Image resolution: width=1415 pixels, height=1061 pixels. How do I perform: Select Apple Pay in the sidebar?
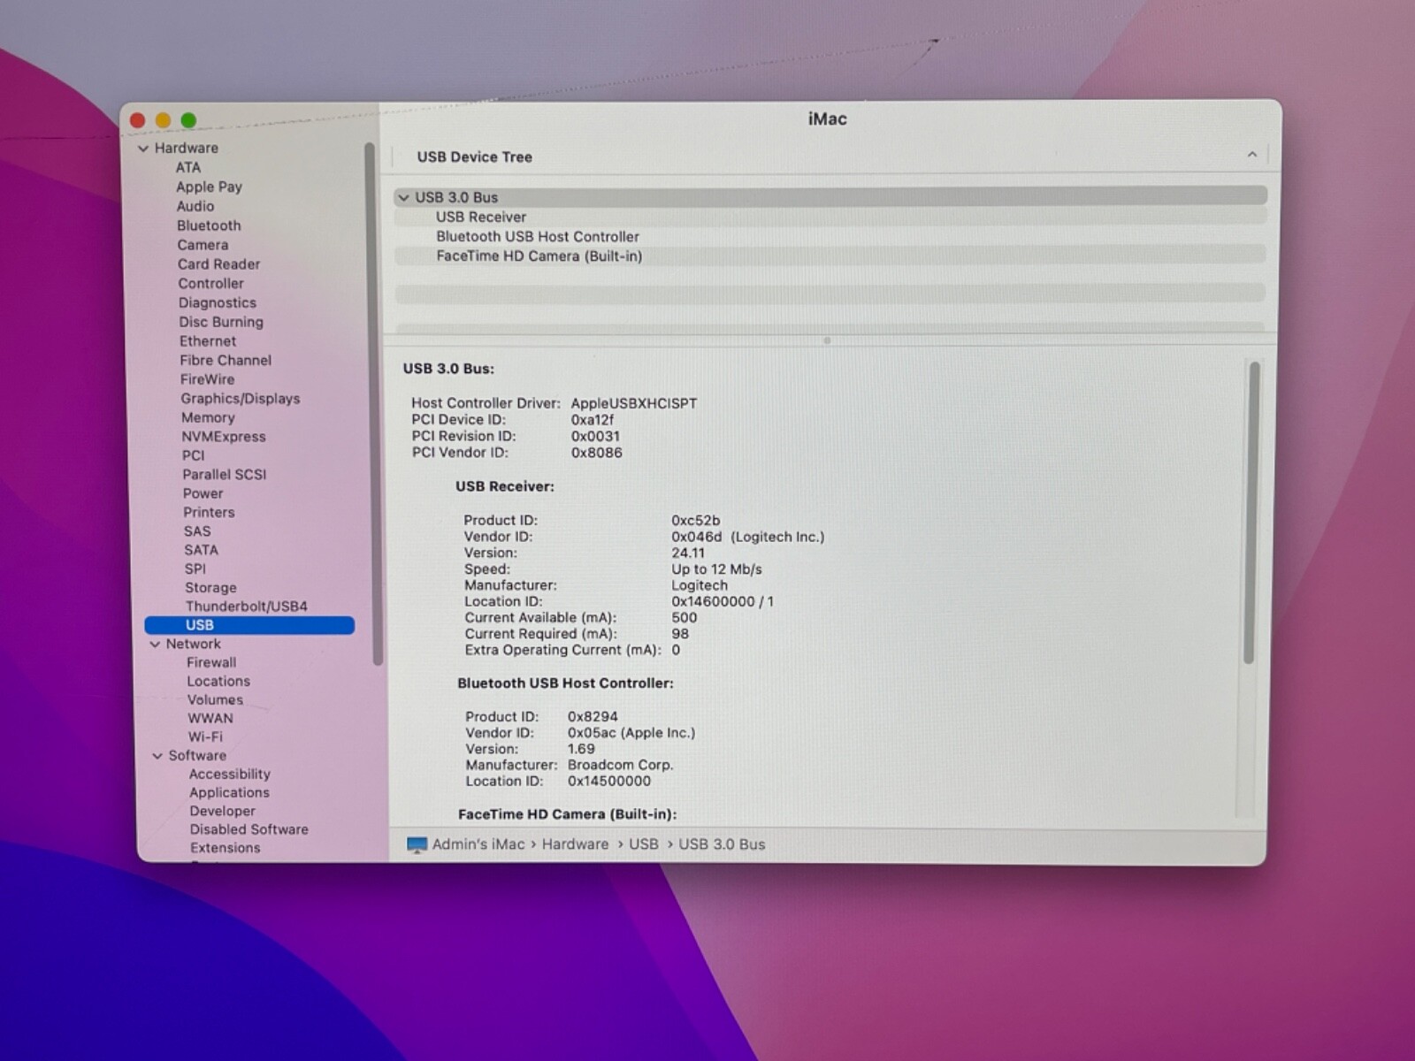[x=209, y=187]
